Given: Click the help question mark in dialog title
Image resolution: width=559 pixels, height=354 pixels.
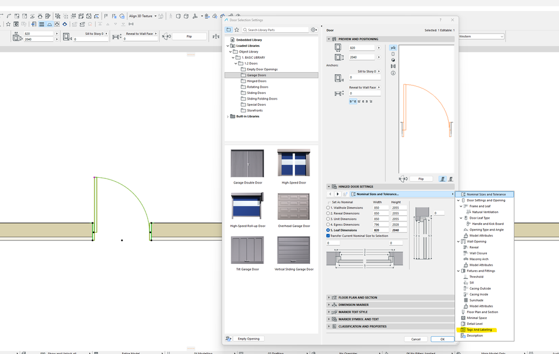Looking at the screenshot, I should click(440, 20).
